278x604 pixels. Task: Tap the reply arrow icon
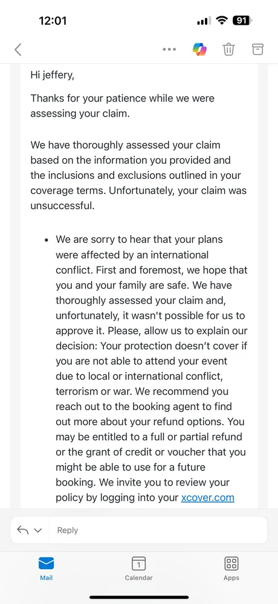click(23, 530)
